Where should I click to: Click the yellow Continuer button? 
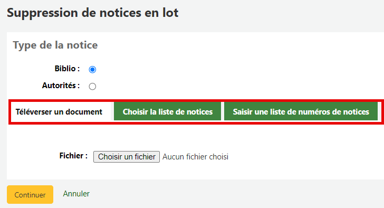point(30,194)
